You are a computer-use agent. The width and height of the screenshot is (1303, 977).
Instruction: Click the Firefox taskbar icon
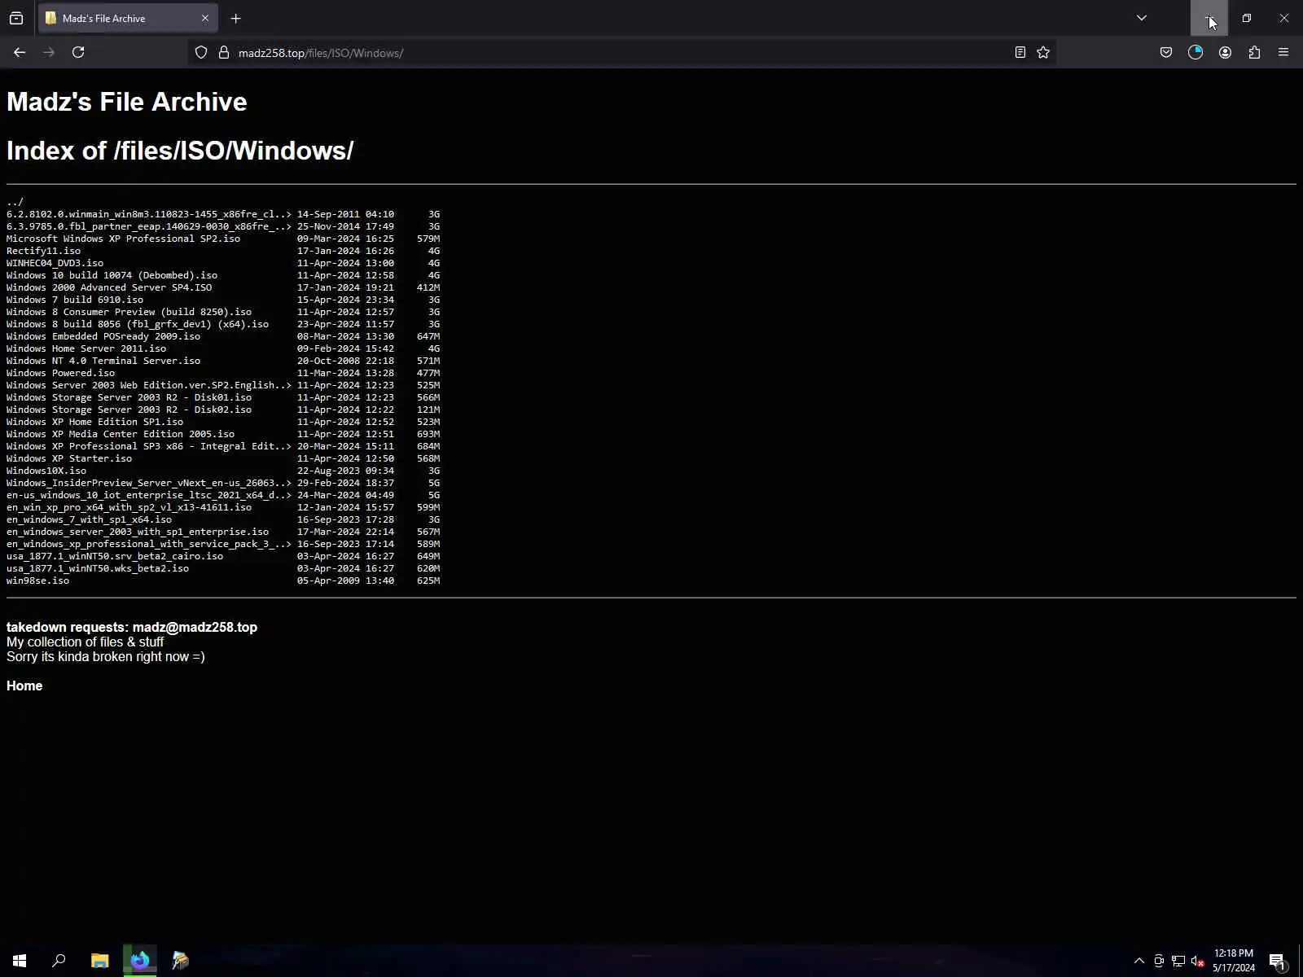tap(140, 961)
